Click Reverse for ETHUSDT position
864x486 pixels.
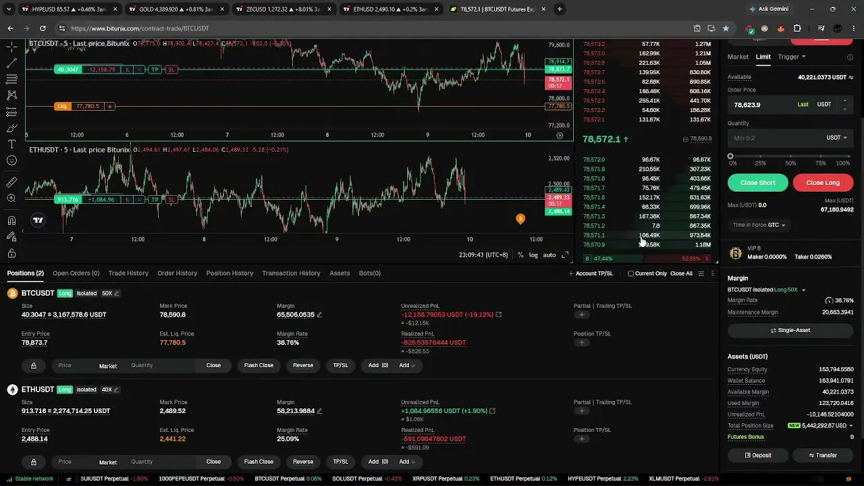(x=303, y=462)
